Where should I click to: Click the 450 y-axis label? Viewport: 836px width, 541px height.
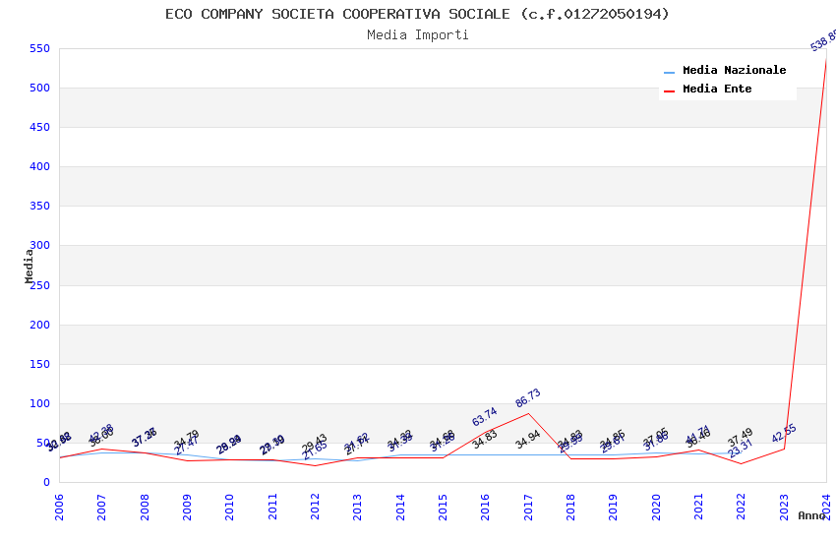pos(39,128)
